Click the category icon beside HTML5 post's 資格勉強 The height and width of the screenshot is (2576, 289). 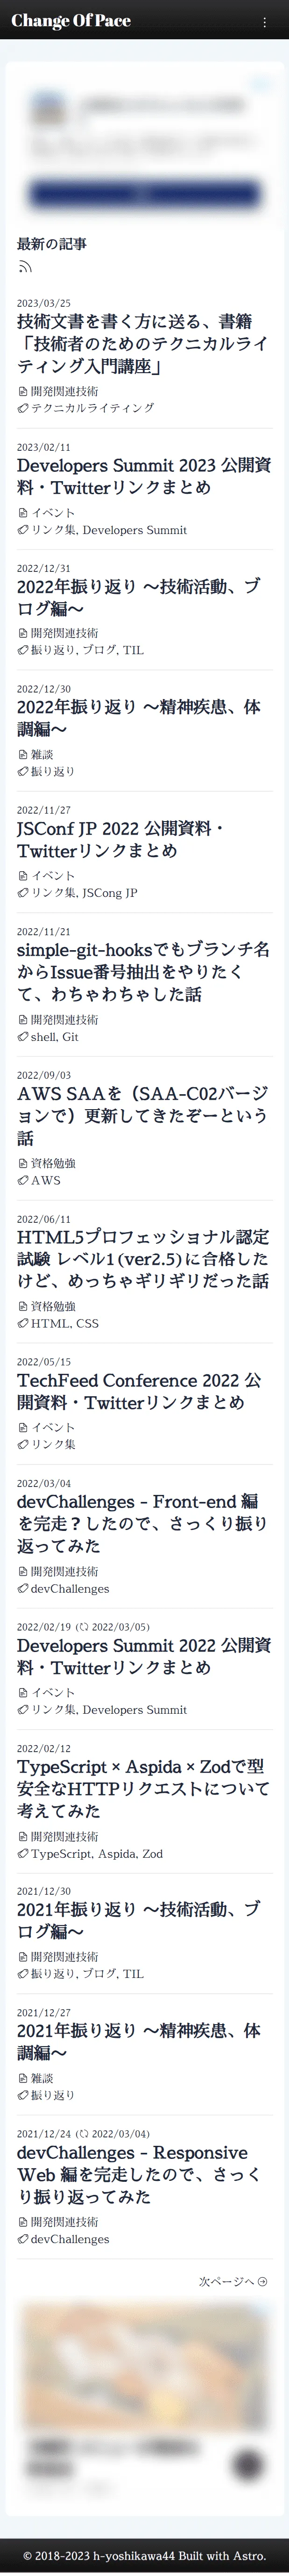point(22,1306)
